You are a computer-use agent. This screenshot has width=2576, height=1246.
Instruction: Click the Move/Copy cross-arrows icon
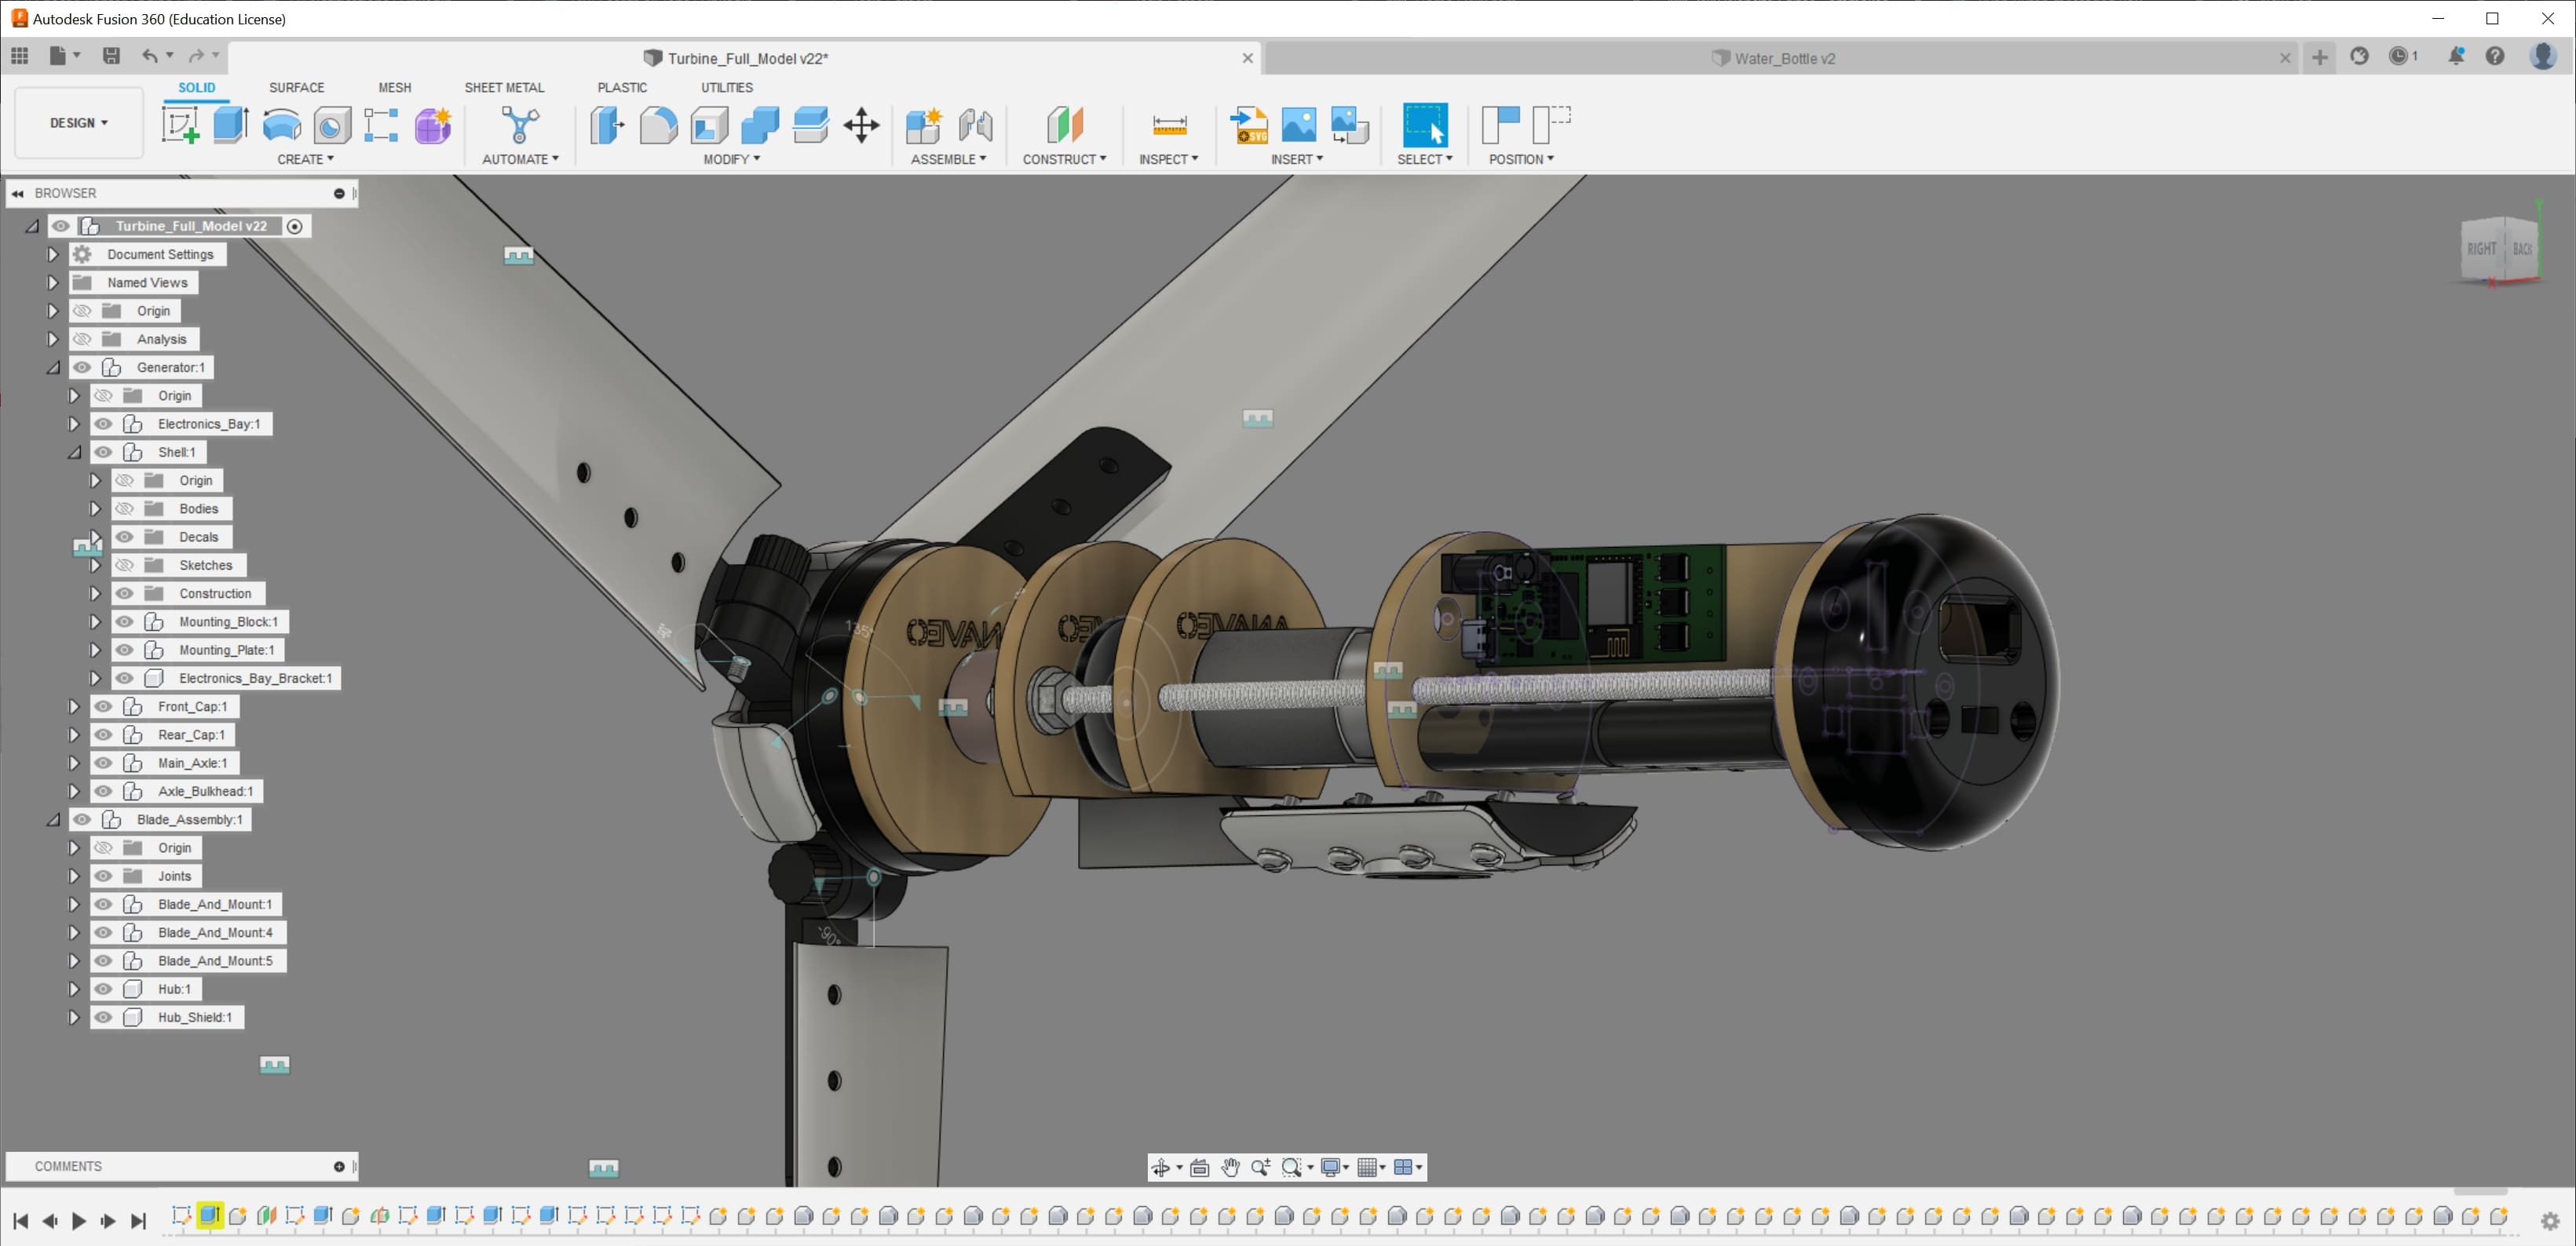pos(861,126)
